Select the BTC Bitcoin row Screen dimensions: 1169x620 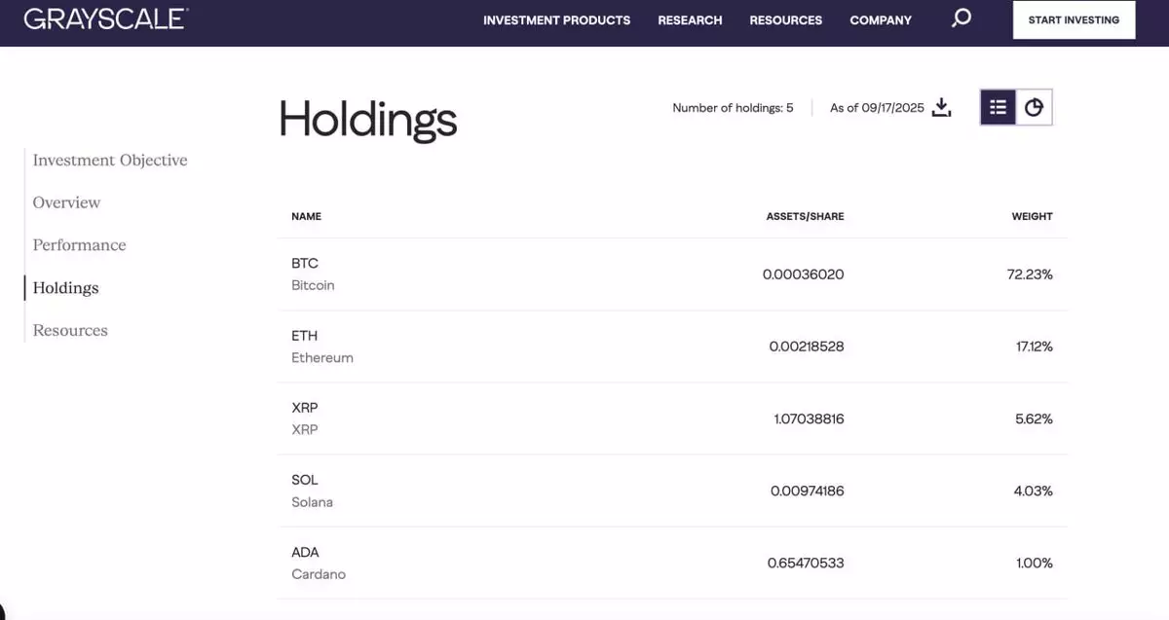pos(672,274)
